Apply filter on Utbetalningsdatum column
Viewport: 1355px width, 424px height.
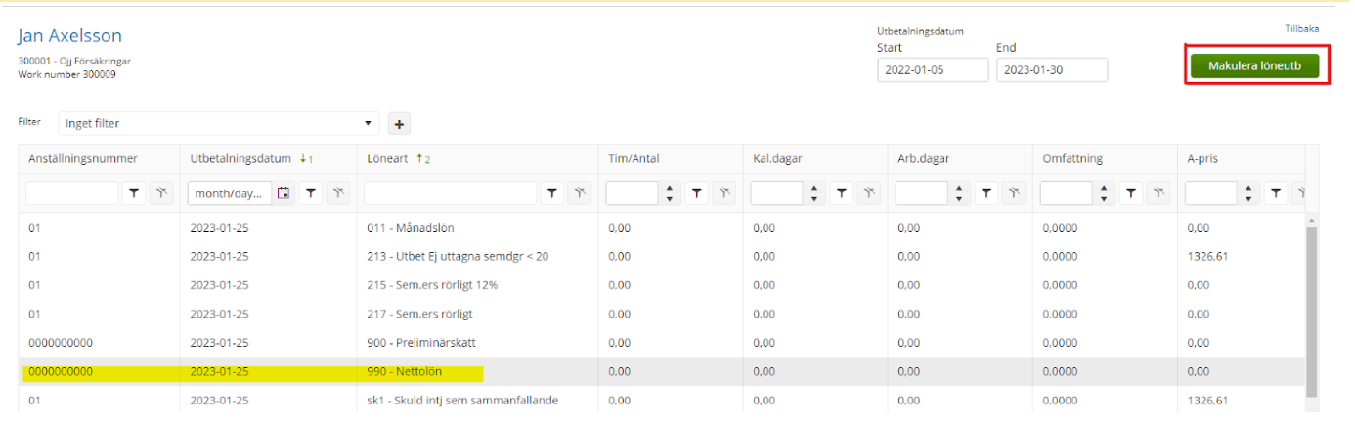pos(311,193)
